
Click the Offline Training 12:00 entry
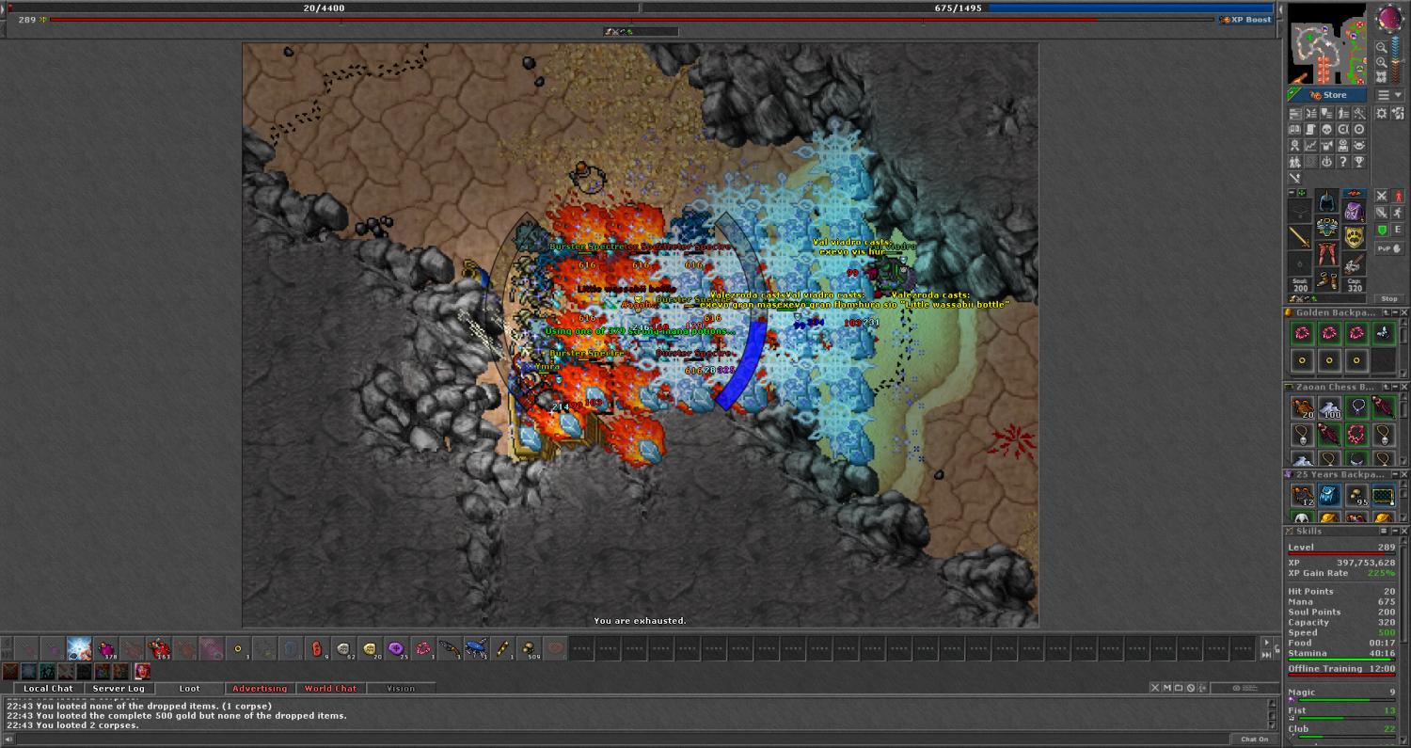click(x=1341, y=668)
